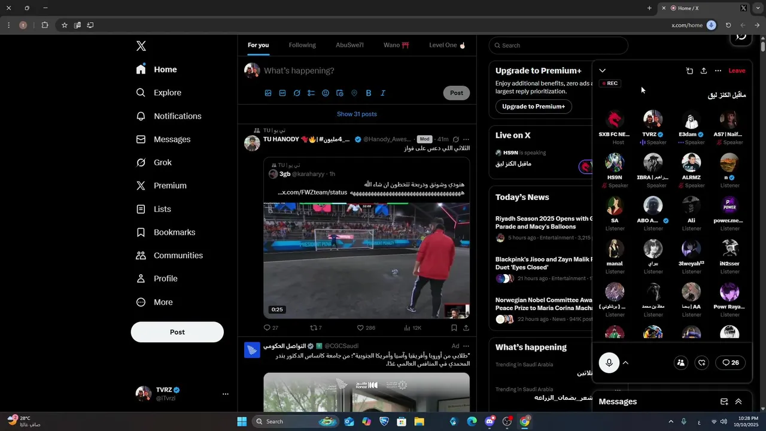Open Chrome extensions puzzle icon

click(45, 25)
